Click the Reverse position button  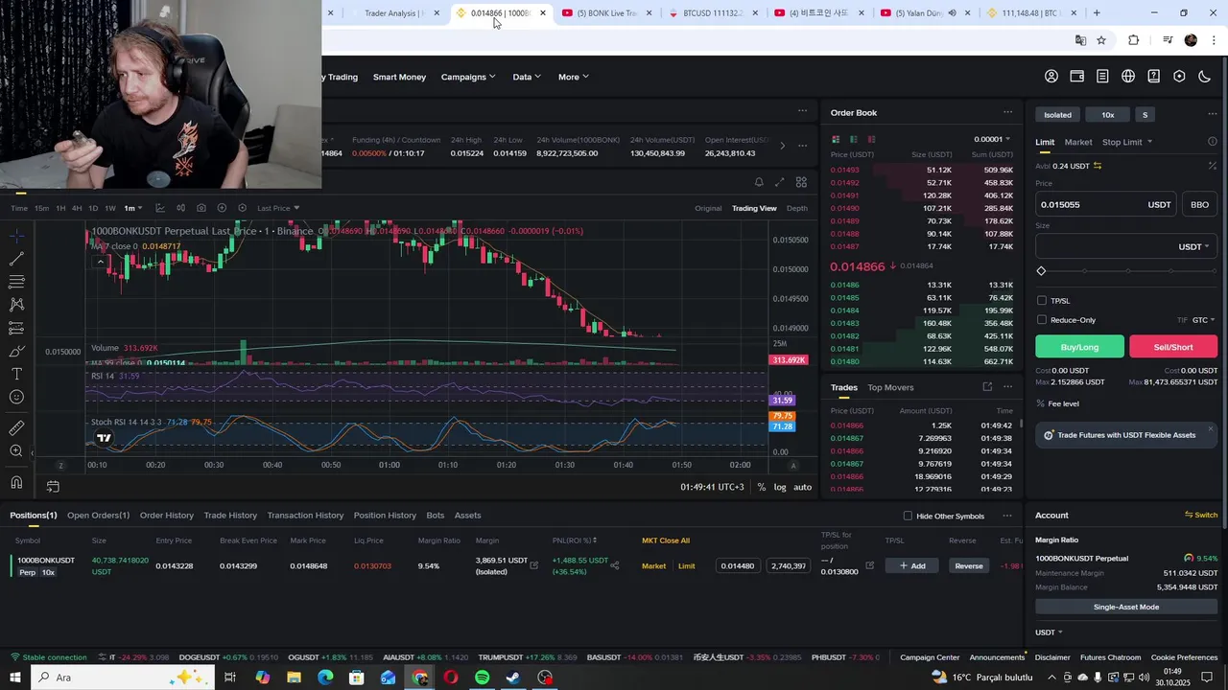[x=969, y=565]
